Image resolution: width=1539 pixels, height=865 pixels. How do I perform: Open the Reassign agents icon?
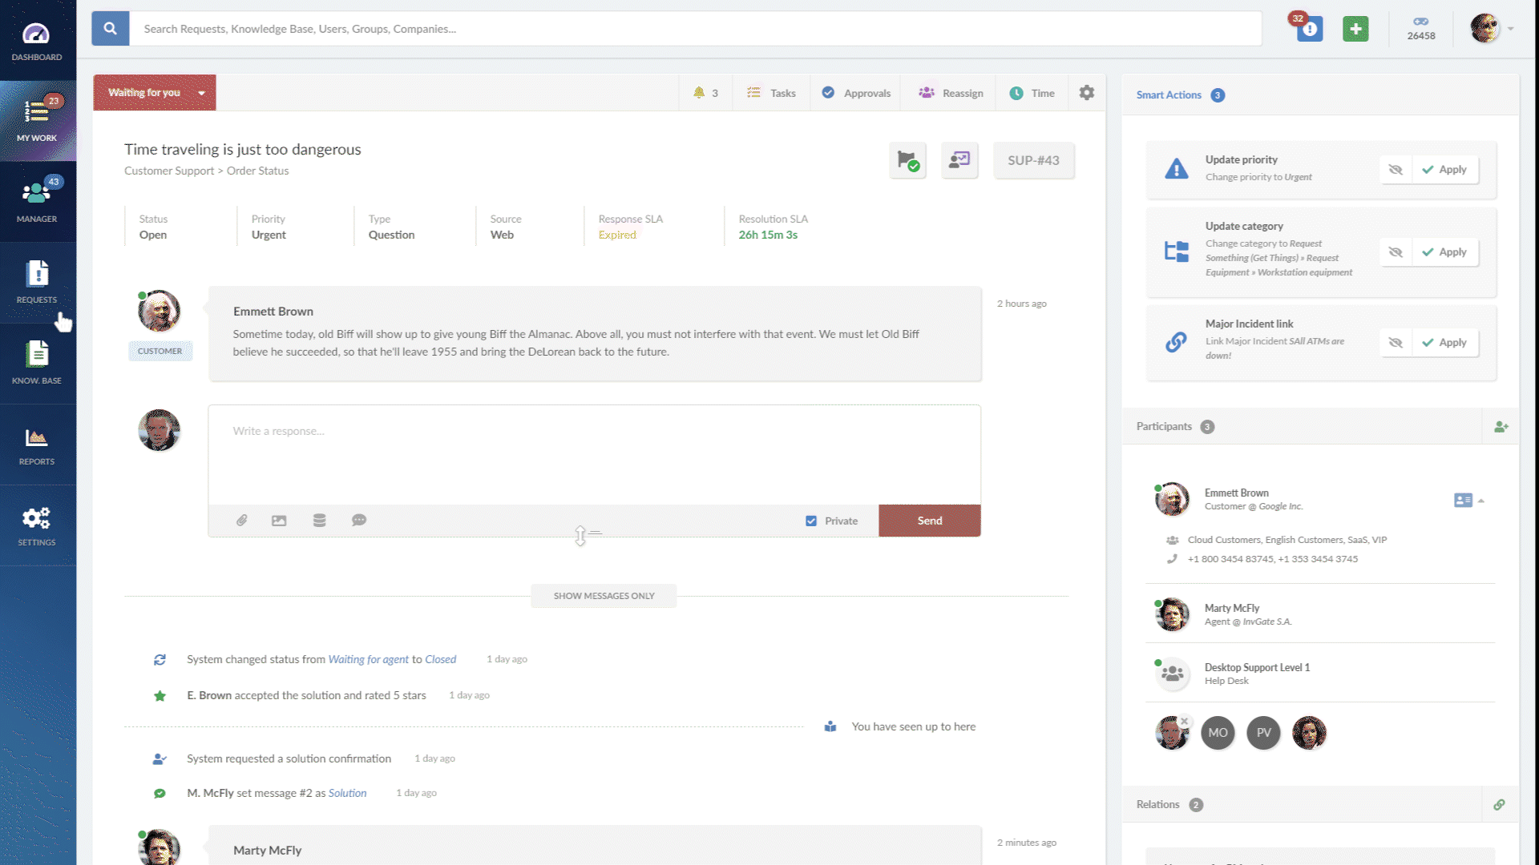click(x=951, y=93)
